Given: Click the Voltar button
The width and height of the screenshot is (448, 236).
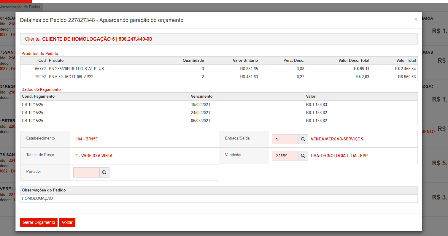Looking at the screenshot, I should click(67, 222).
